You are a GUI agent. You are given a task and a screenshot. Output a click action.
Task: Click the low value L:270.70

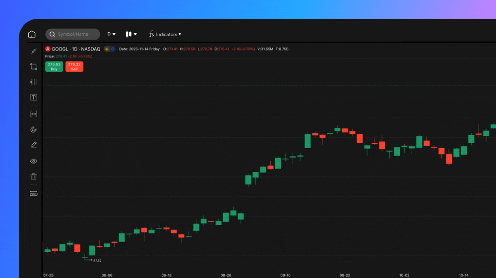205,49
